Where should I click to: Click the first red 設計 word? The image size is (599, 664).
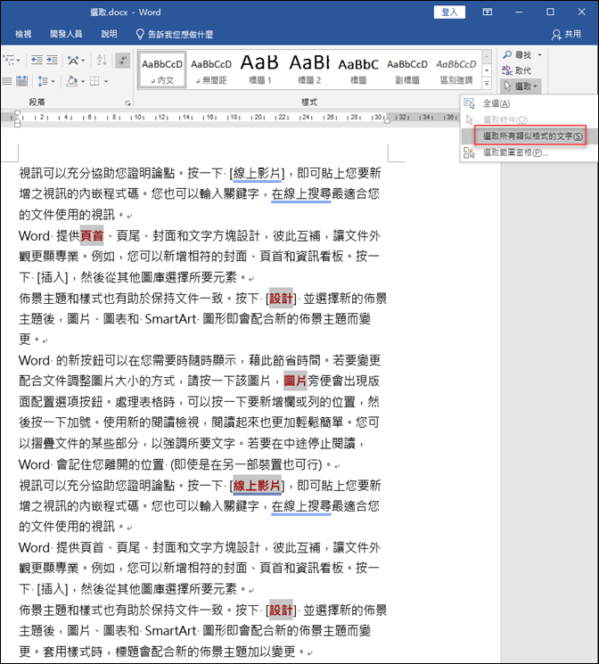281,298
